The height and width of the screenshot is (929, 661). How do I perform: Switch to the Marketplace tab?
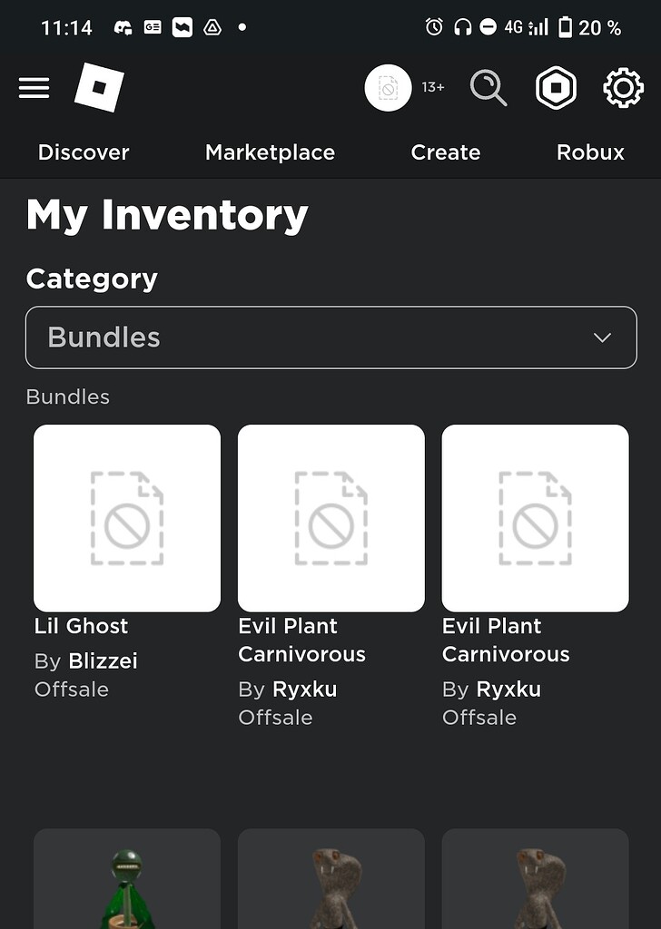270,152
